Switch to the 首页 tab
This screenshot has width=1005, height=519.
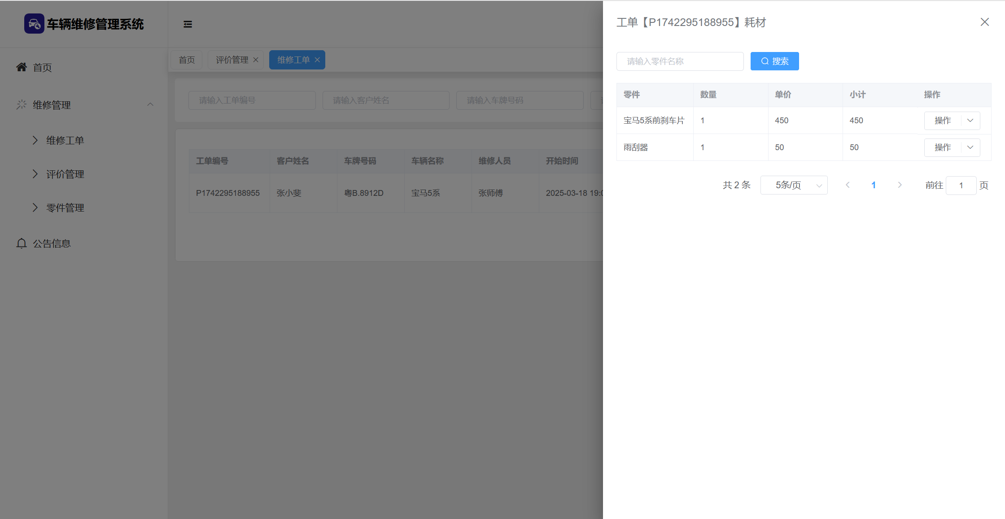tap(187, 60)
